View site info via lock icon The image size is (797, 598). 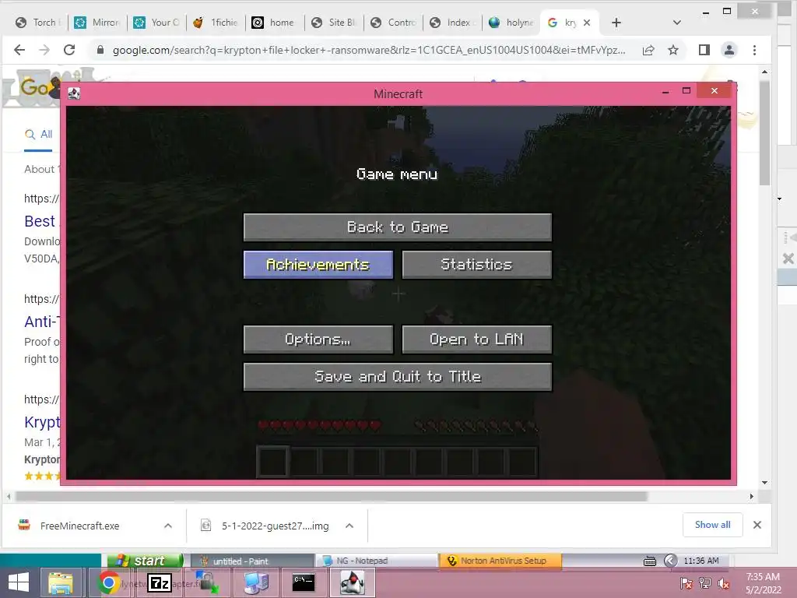[x=100, y=50]
